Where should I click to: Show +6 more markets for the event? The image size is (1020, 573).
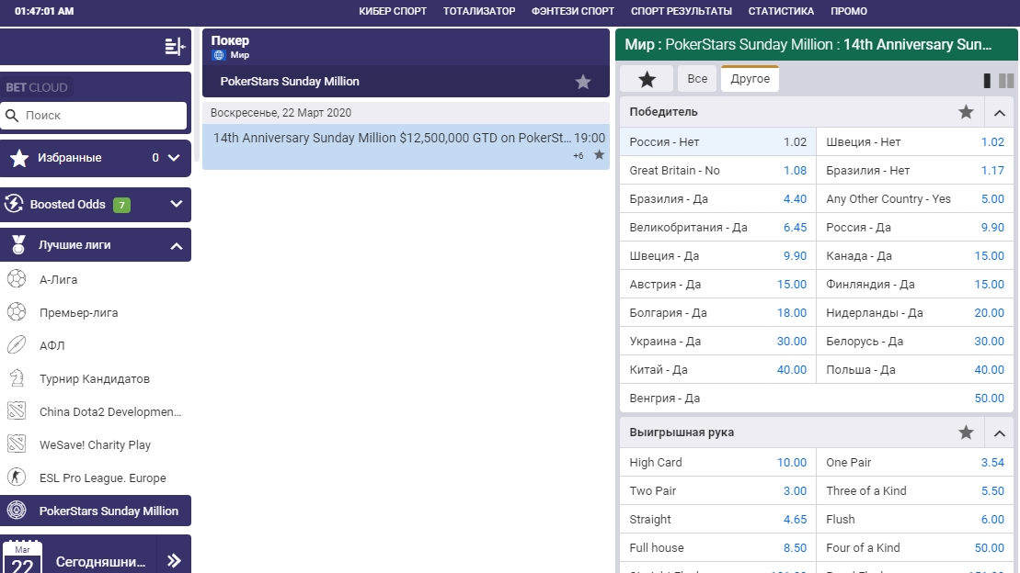tap(578, 156)
